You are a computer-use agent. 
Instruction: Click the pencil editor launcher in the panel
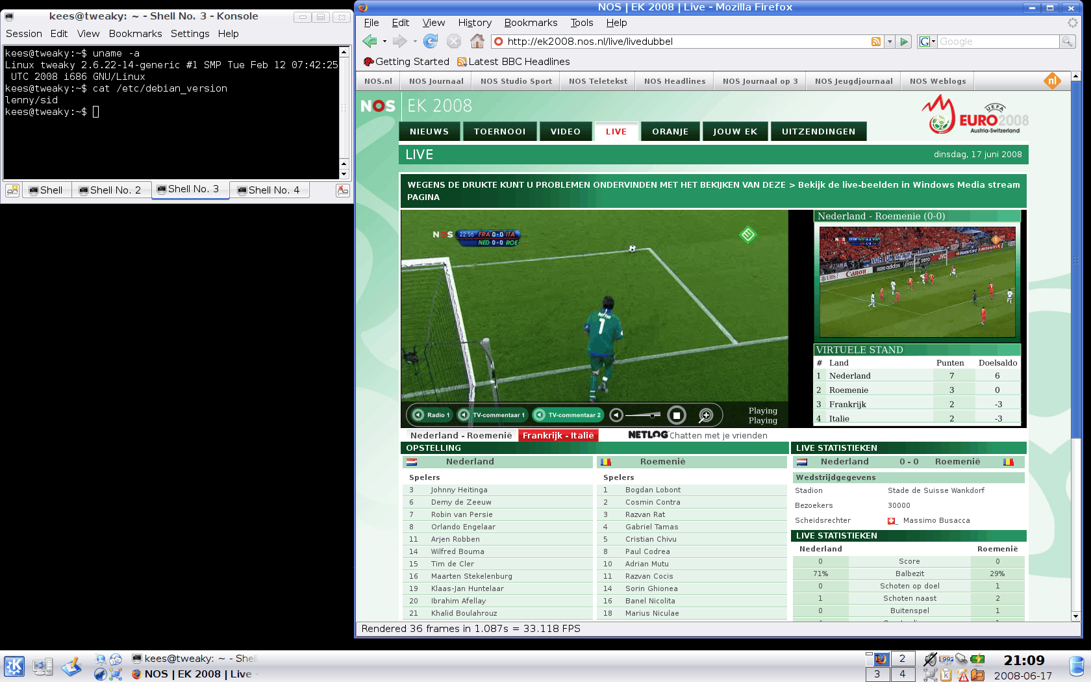[x=71, y=666]
